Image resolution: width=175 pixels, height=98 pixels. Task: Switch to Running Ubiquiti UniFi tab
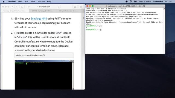coord(14,11)
